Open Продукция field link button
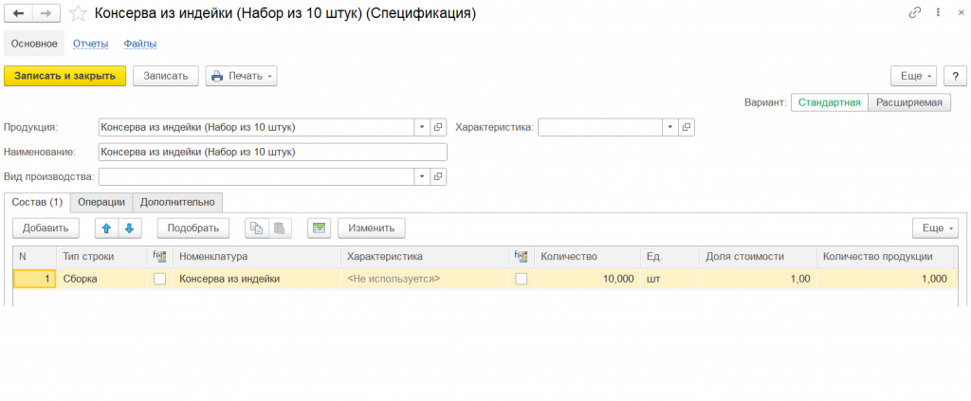Viewport: 971px width, 401px height. point(438,127)
